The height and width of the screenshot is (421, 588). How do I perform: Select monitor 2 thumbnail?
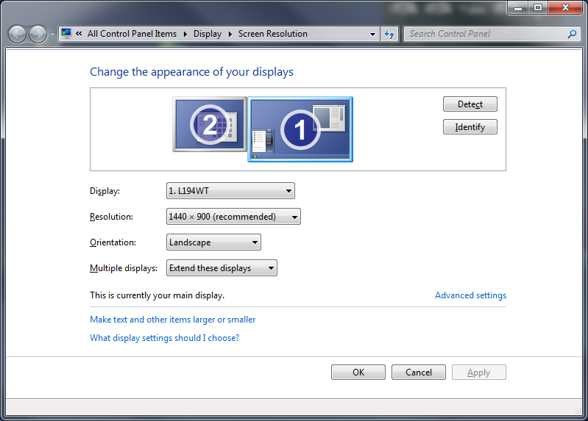pos(210,124)
